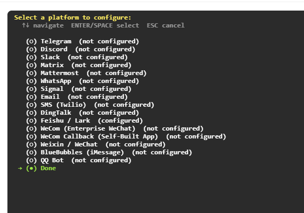Click '(not configured)' status next to BlueBubbles

(162, 152)
